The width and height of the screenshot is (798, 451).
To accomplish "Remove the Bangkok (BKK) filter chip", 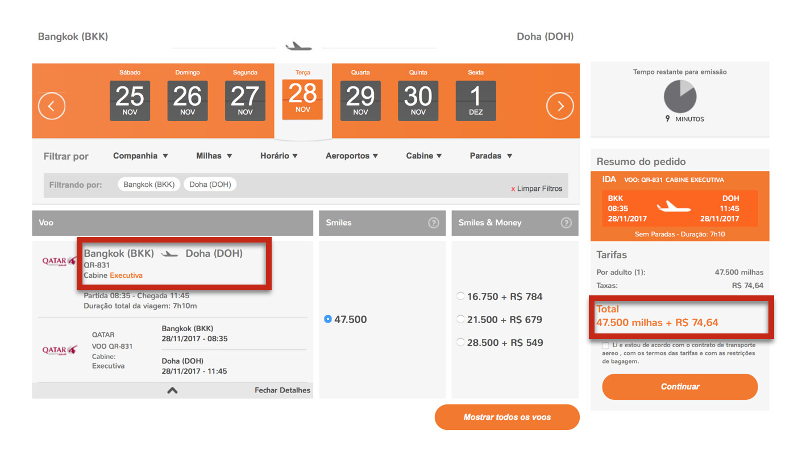I will click(149, 185).
